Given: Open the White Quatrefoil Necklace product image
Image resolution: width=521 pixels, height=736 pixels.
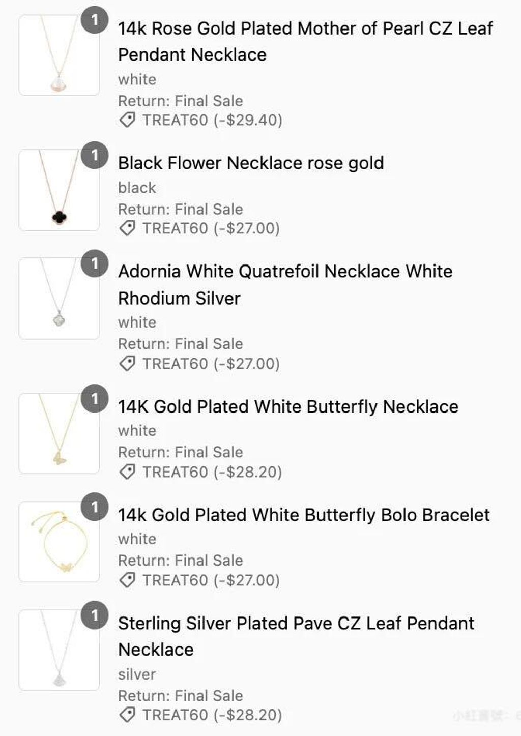Looking at the screenshot, I should point(59,299).
